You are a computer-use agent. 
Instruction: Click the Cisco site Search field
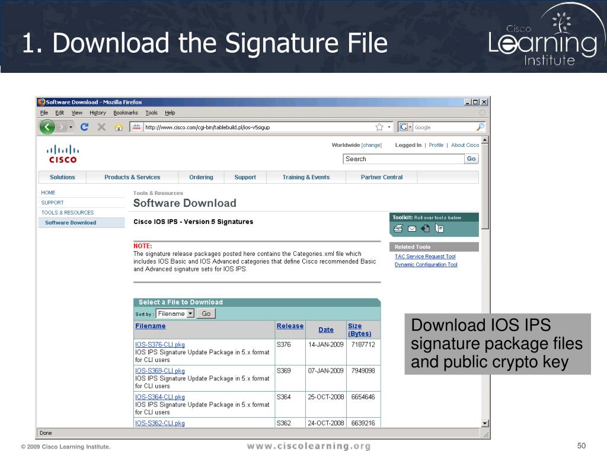[x=403, y=159]
